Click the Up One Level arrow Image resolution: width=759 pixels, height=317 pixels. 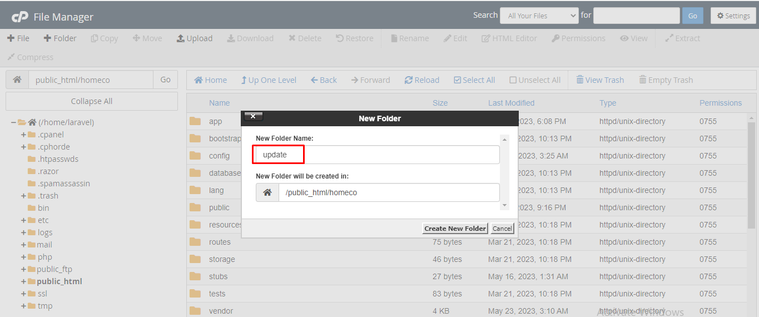click(244, 80)
